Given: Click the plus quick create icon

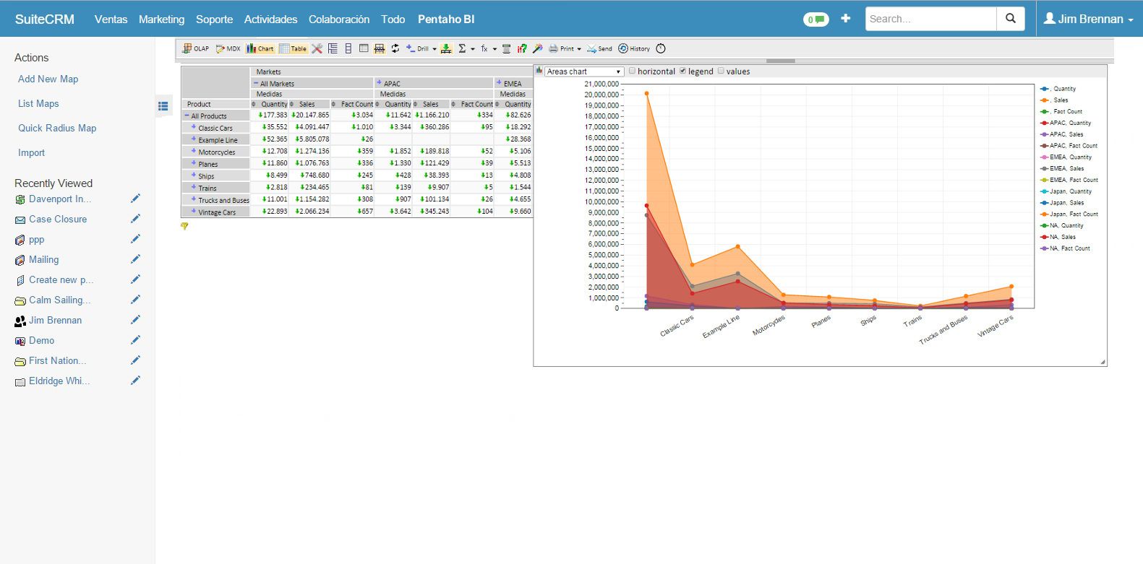Looking at the screenshot, I should [x=846, y=19].
